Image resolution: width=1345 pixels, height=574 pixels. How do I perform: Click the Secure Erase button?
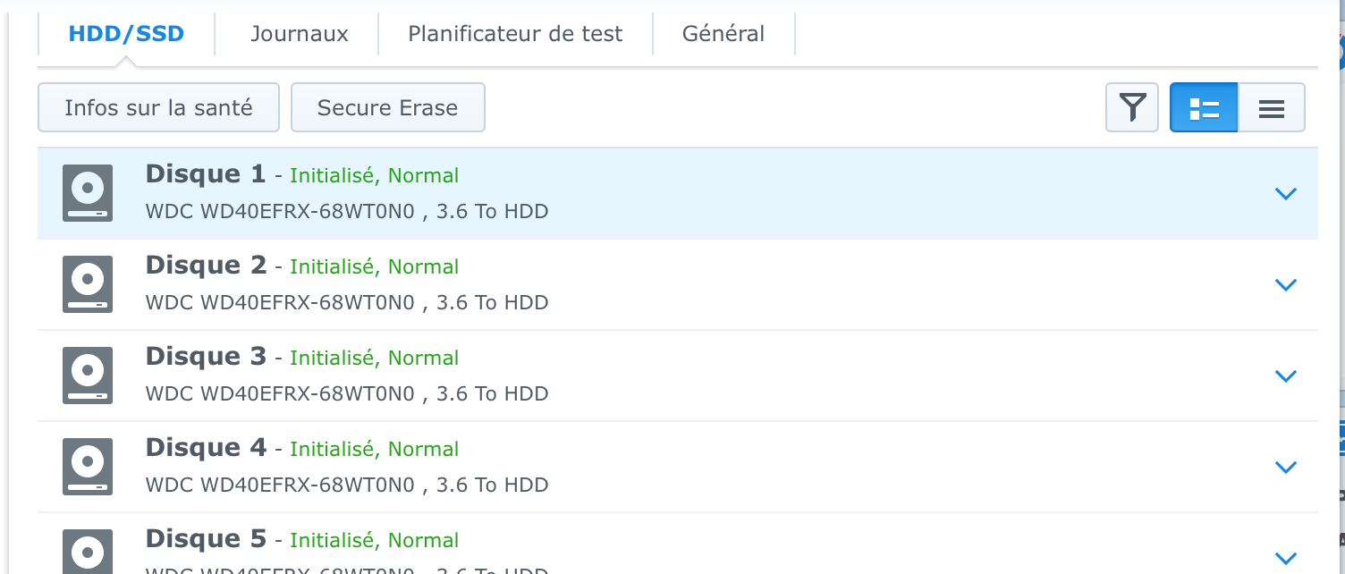[x=387, y=108]
